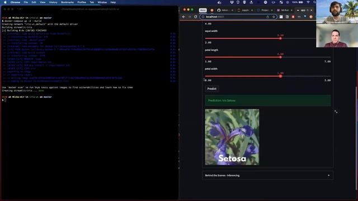Open Spotlight search magnifier icon
Image resolution: width=358 pixels, height=201 pixels.
pyautogui.click(x=314, y=2)
